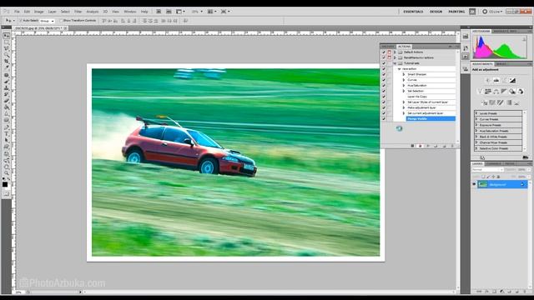Open the Auto-Select Group dropdown
Screen dimensions: 534x300
point(47,21)
